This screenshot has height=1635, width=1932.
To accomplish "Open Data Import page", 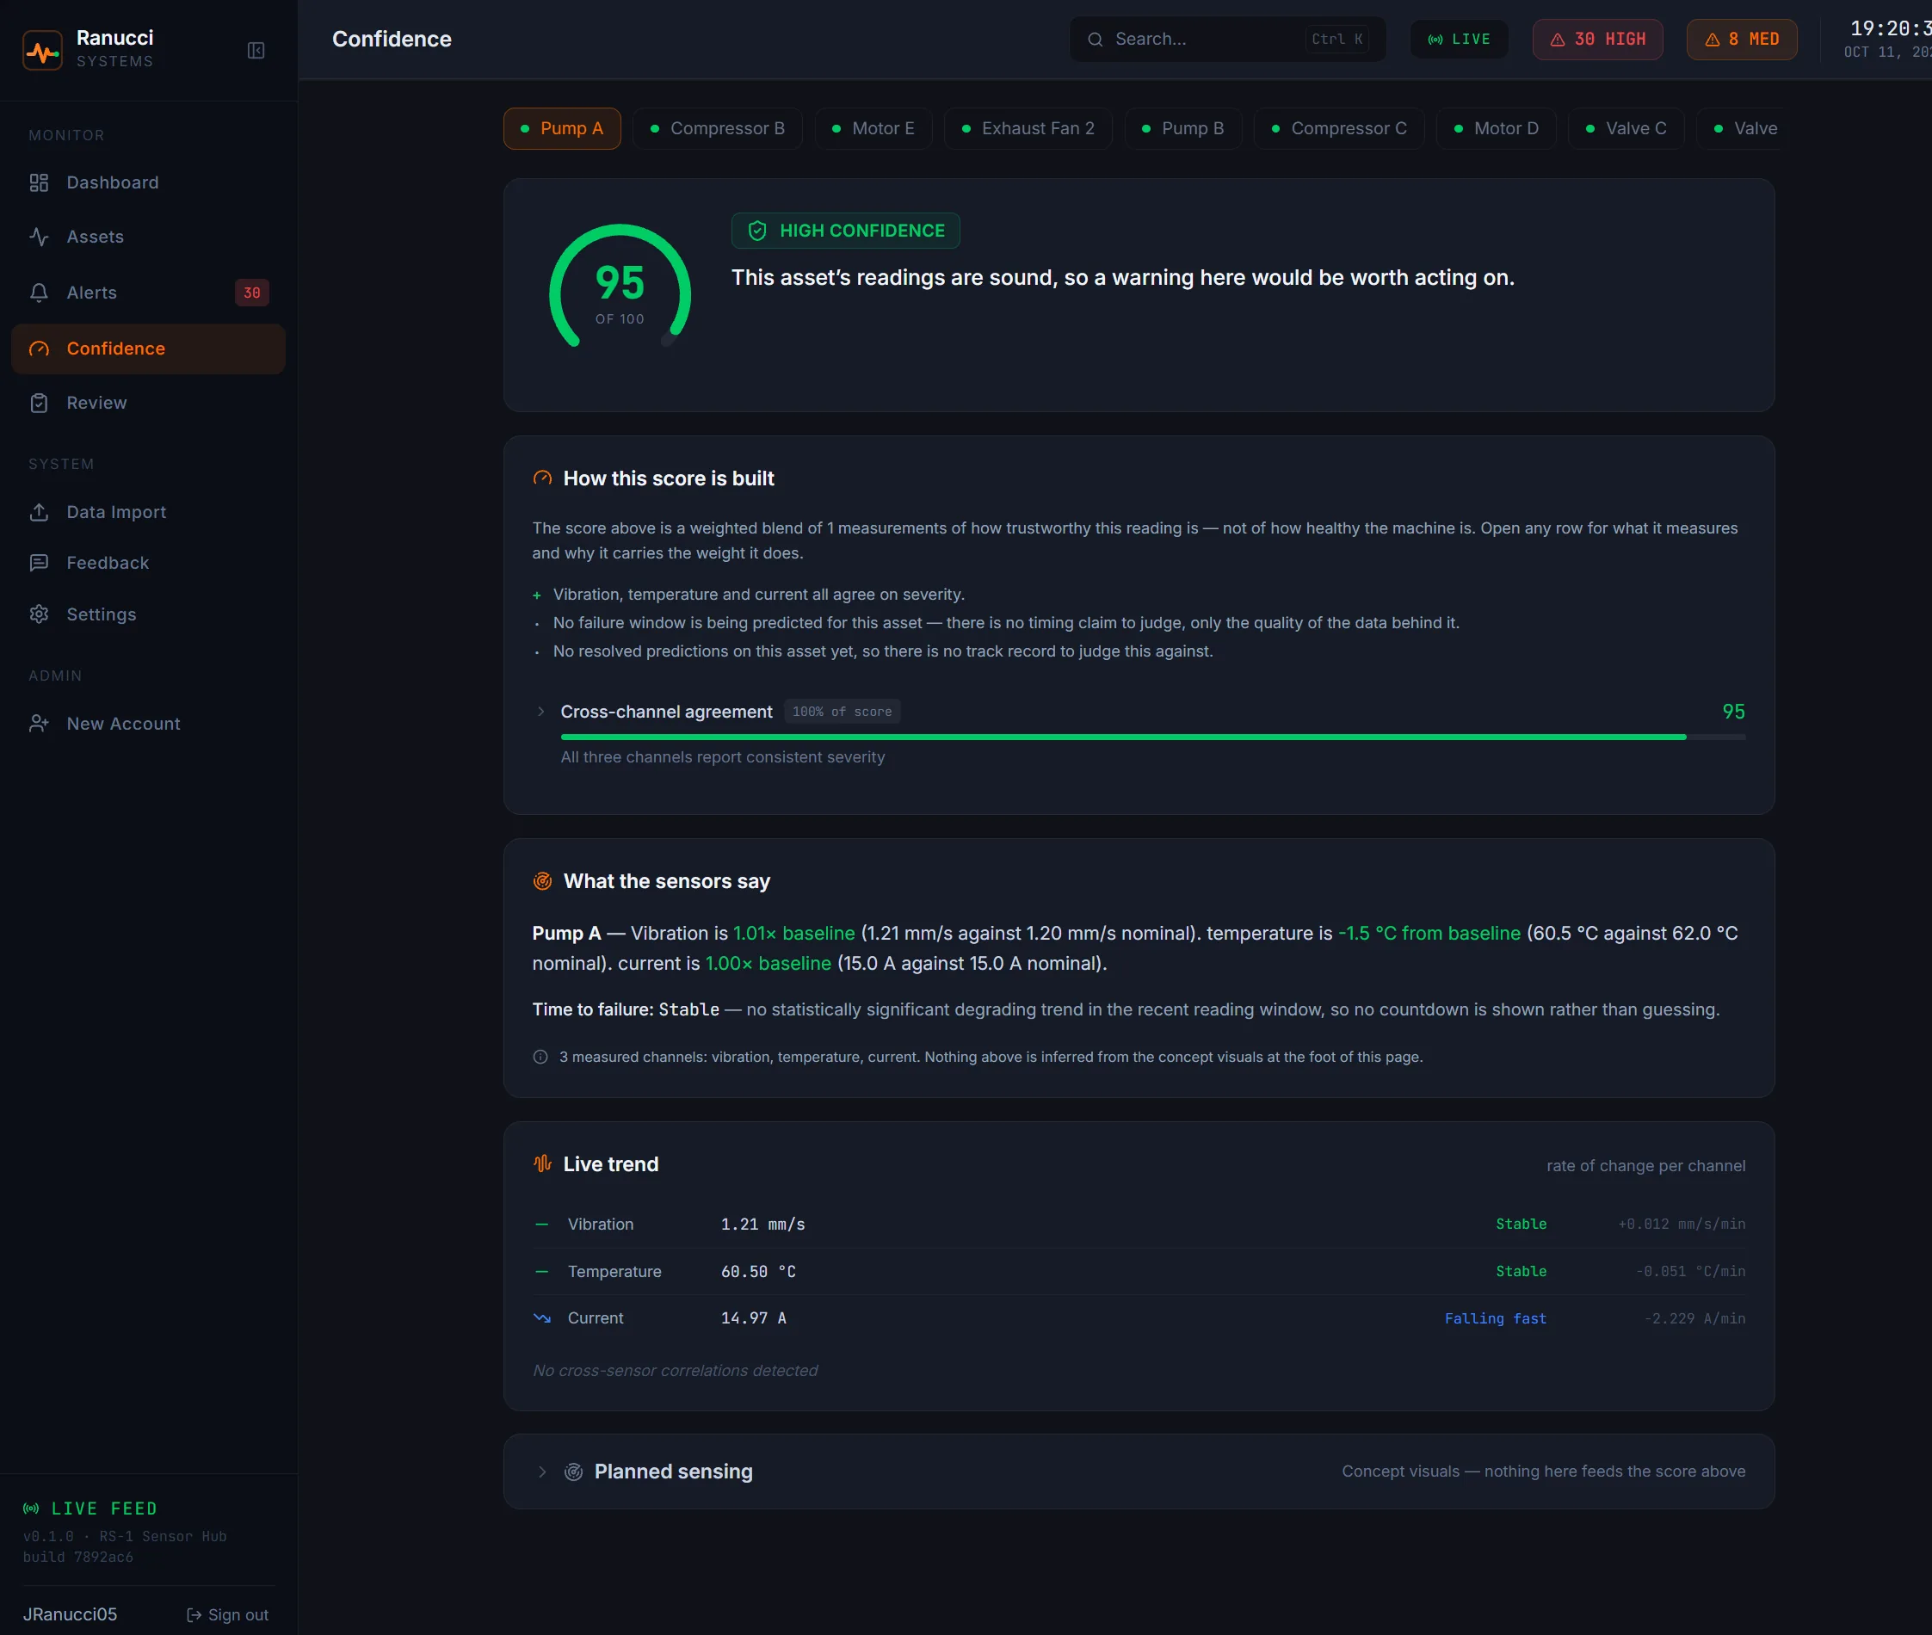I will coord(148,512).
